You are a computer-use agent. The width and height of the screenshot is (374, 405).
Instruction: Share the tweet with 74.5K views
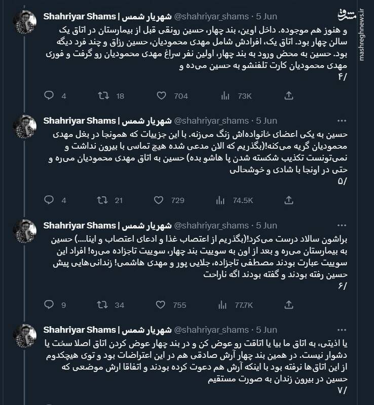288,200
